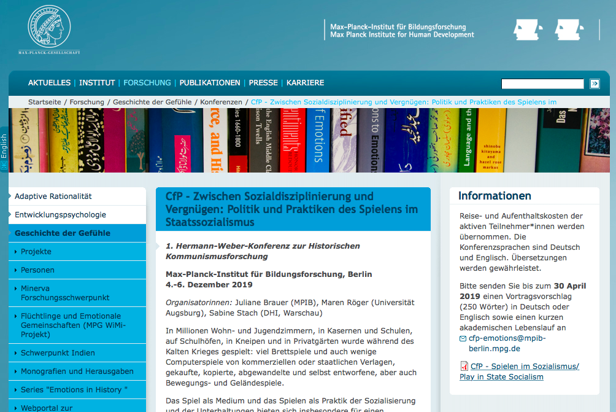Open the KARRIERE menu

(306, 83)
